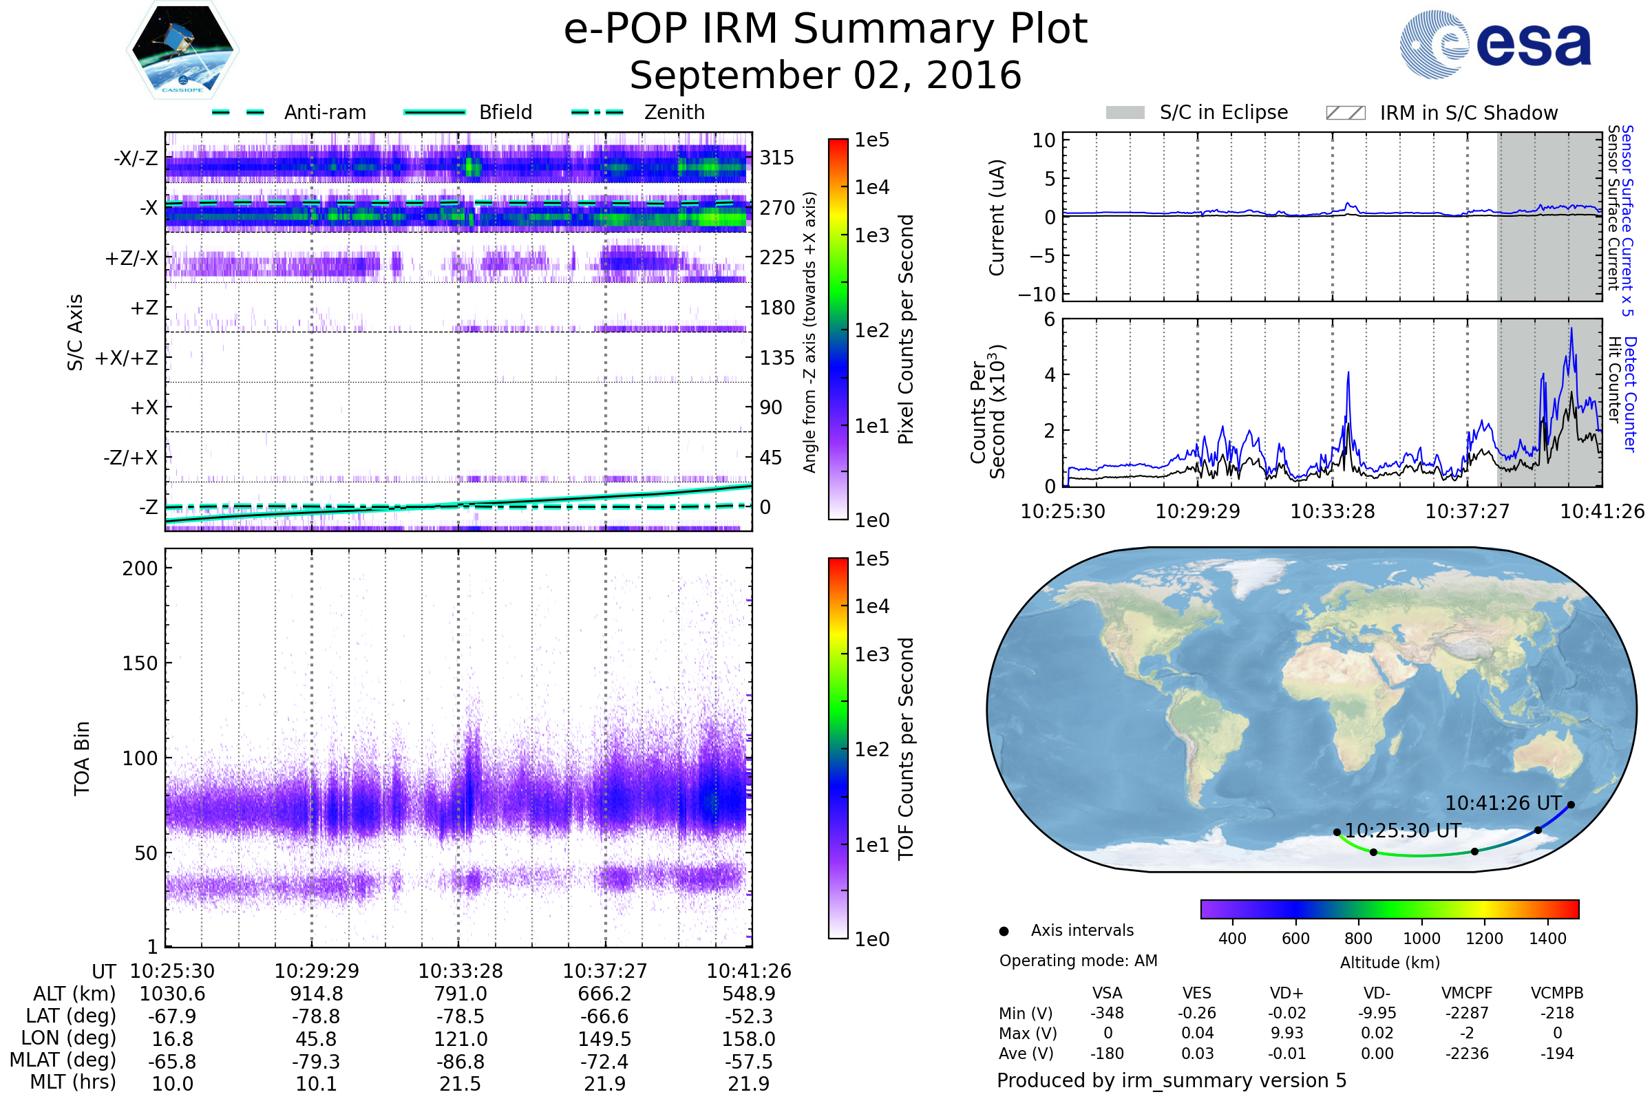Click the Altitude (km) rainbow colorbar
Viewport: 1652px width, 1101px height.
coord(1389,908)
